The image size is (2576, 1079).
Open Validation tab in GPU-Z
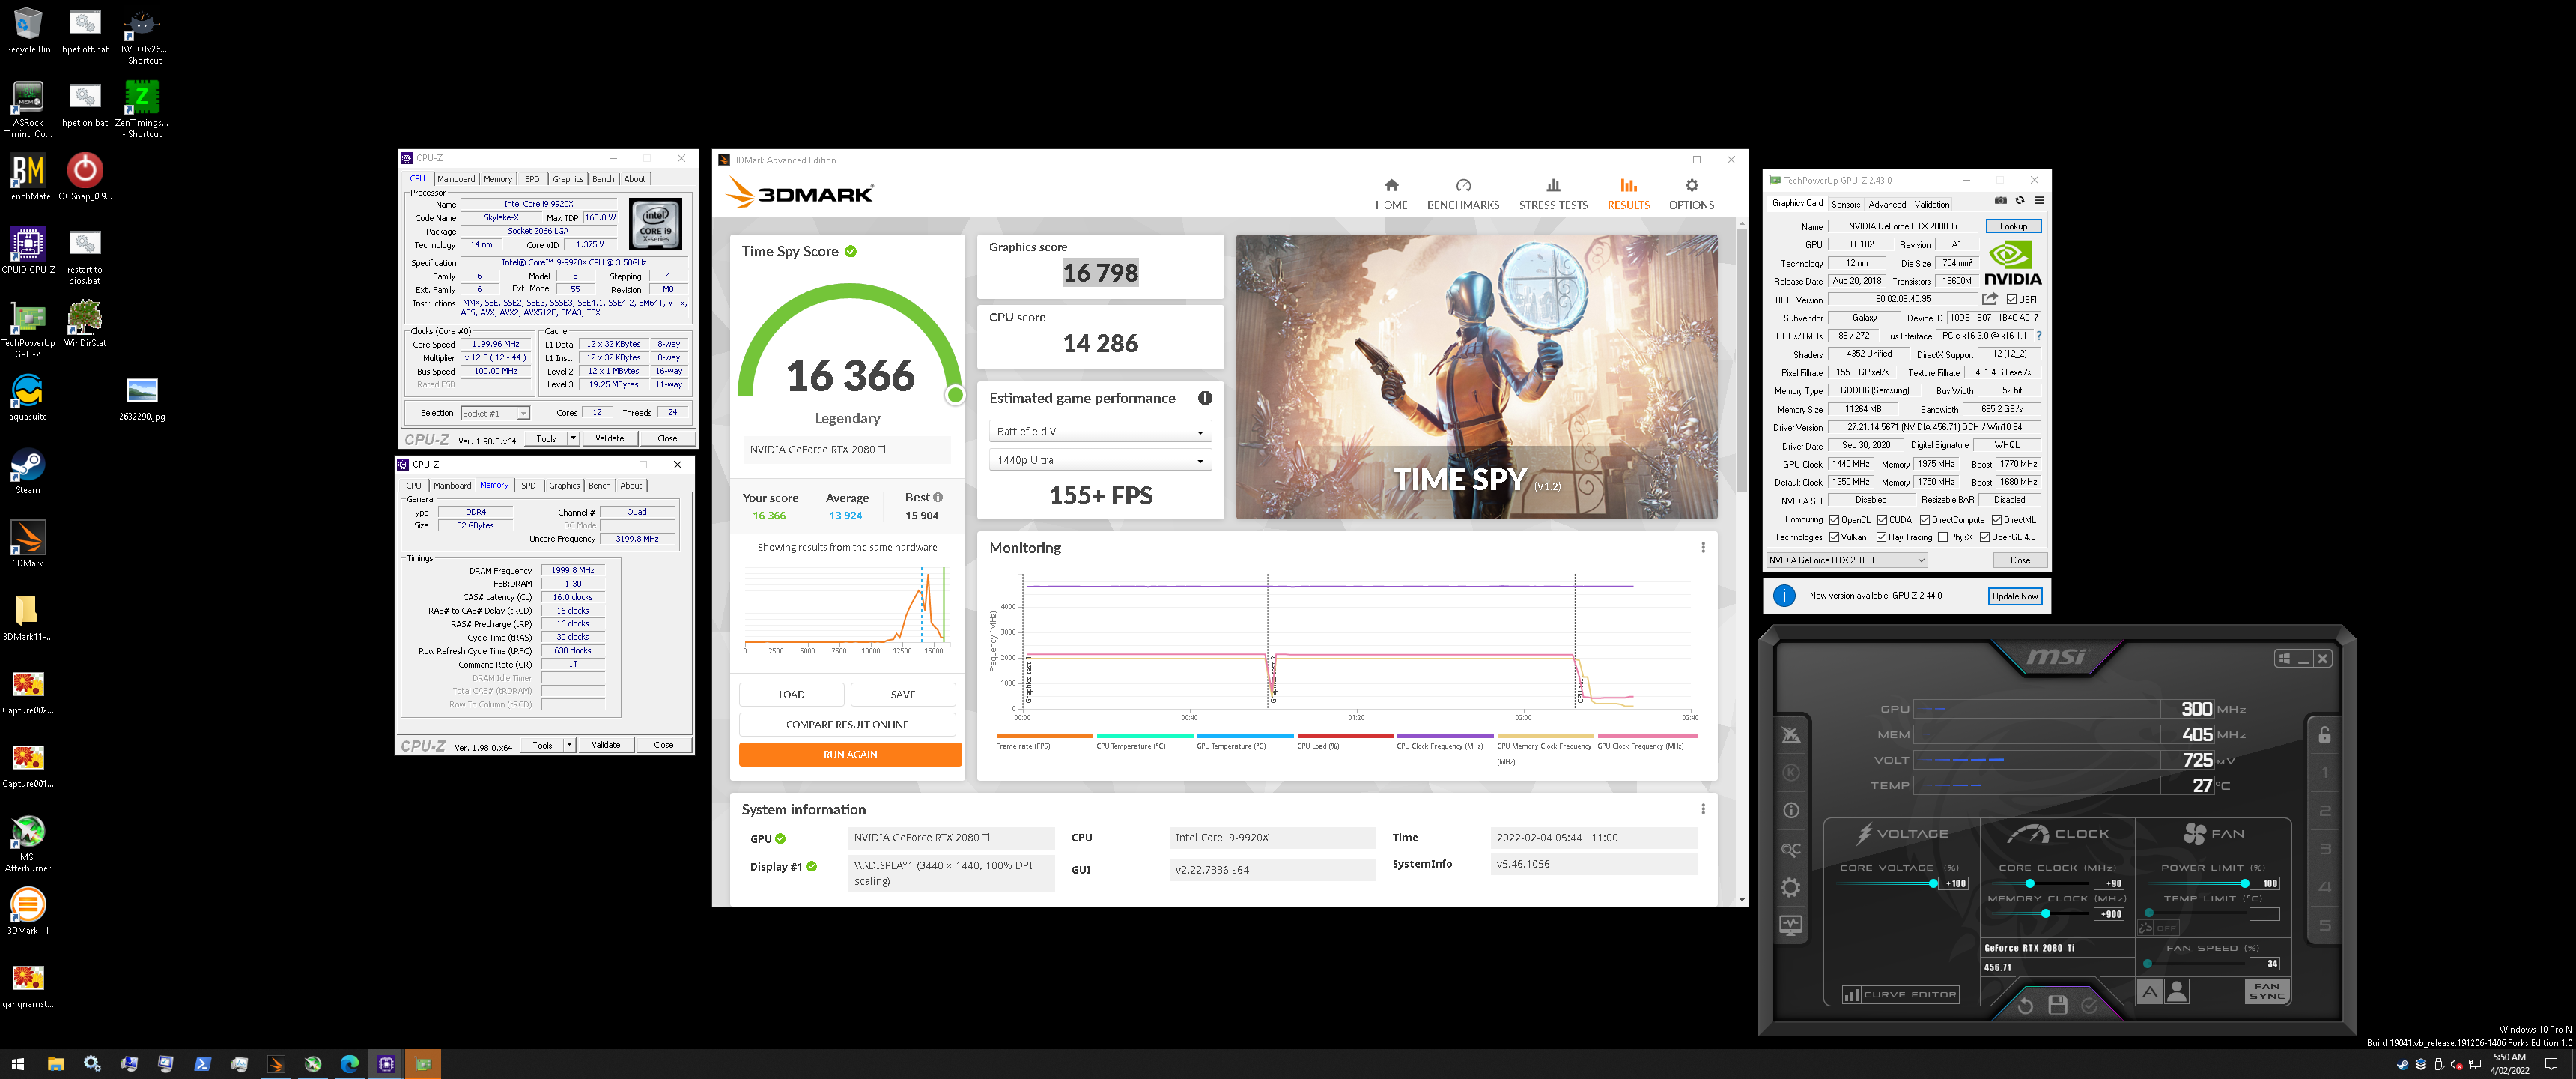[1932, 205]
